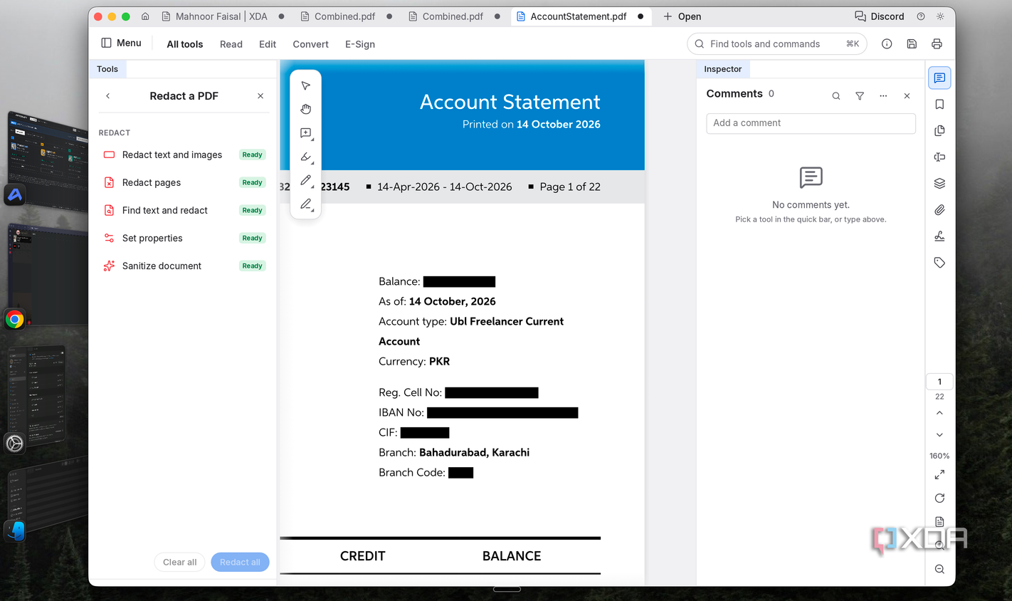Zoom out using the magnifier minus icon

coord(939,569)
